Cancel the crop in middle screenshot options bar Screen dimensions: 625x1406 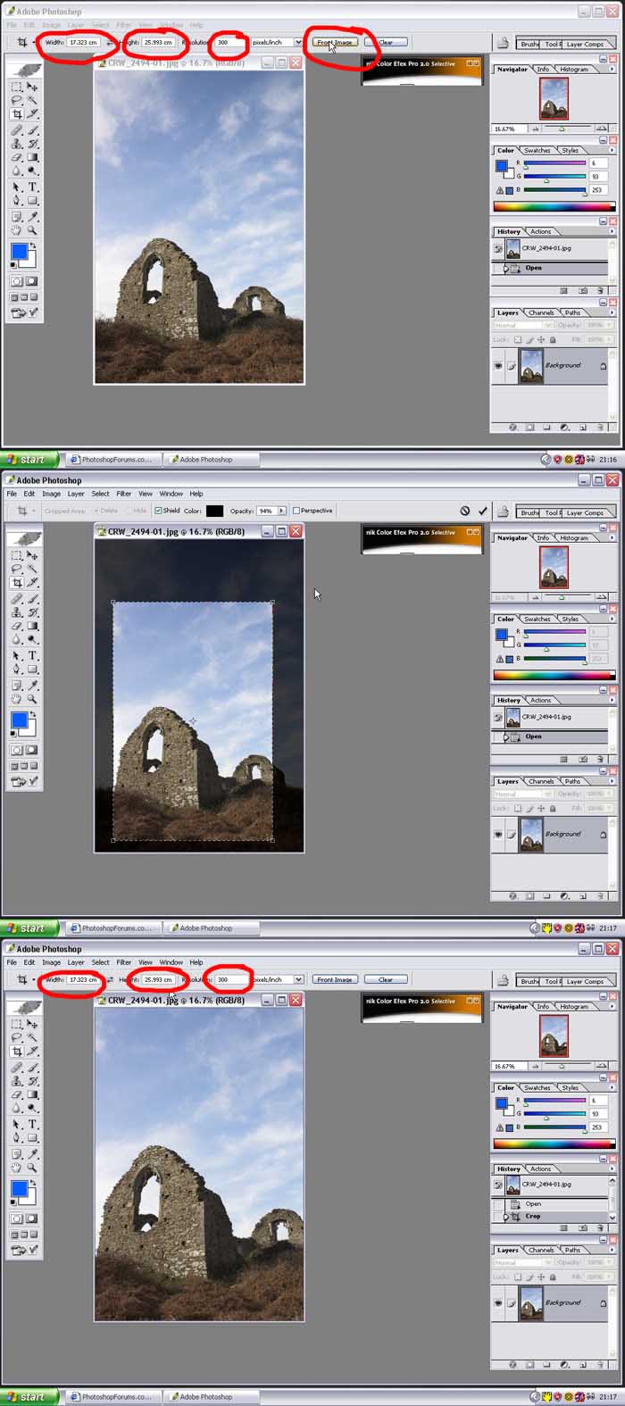(465, 511)
